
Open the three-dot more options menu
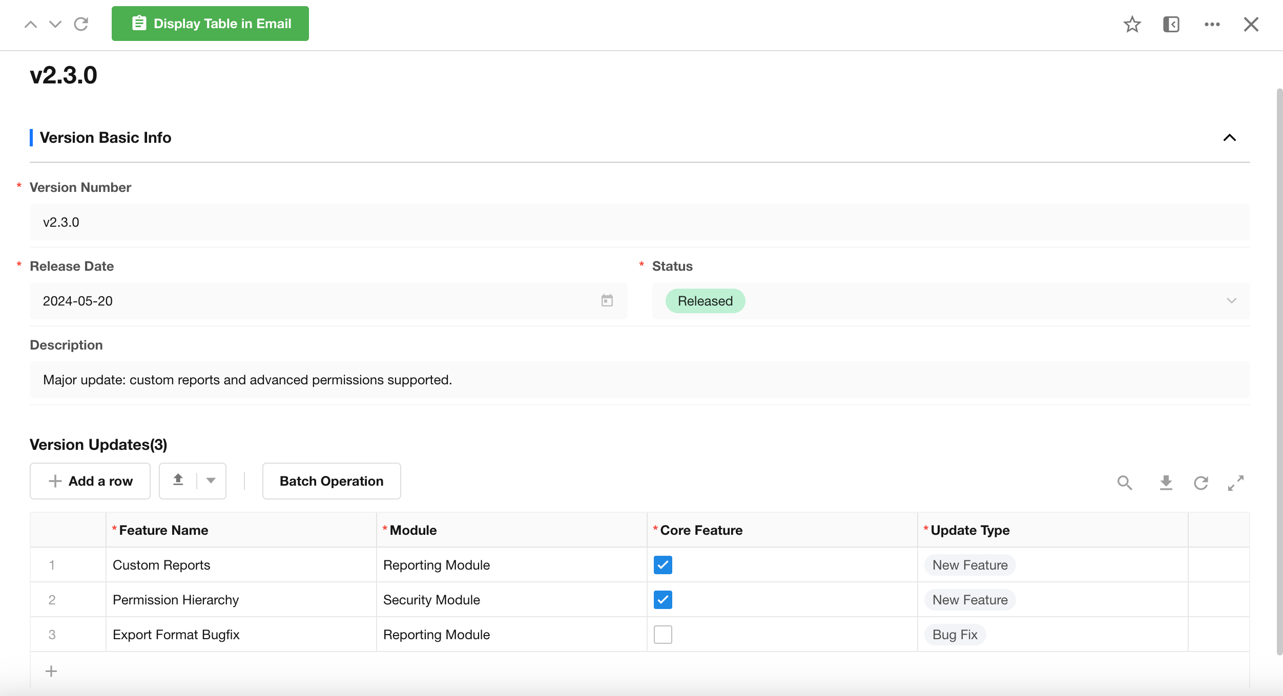(x=1212, y=24)
